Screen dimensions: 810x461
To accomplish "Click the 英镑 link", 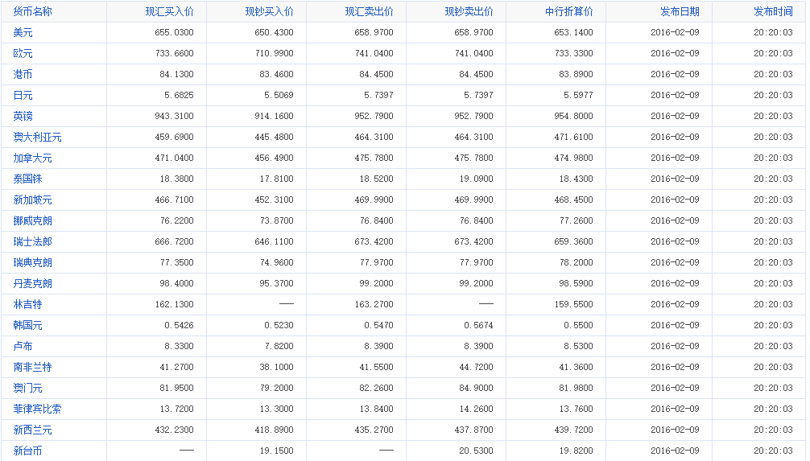I will click(23, 116).
